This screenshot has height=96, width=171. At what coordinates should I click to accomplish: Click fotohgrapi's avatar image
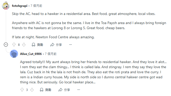click(x=6, y=6)
